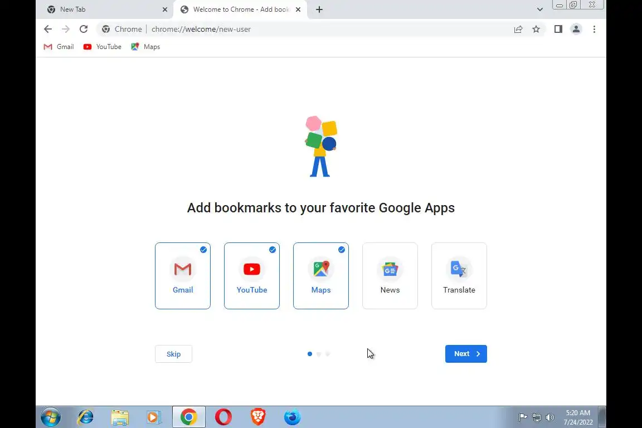
Task: Share this page via share icon
Action: point(518,29)
